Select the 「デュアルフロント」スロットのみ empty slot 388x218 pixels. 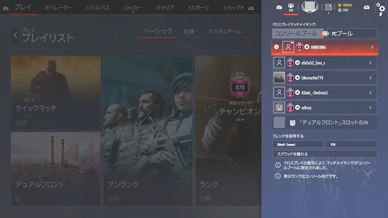tap(325, 122)
